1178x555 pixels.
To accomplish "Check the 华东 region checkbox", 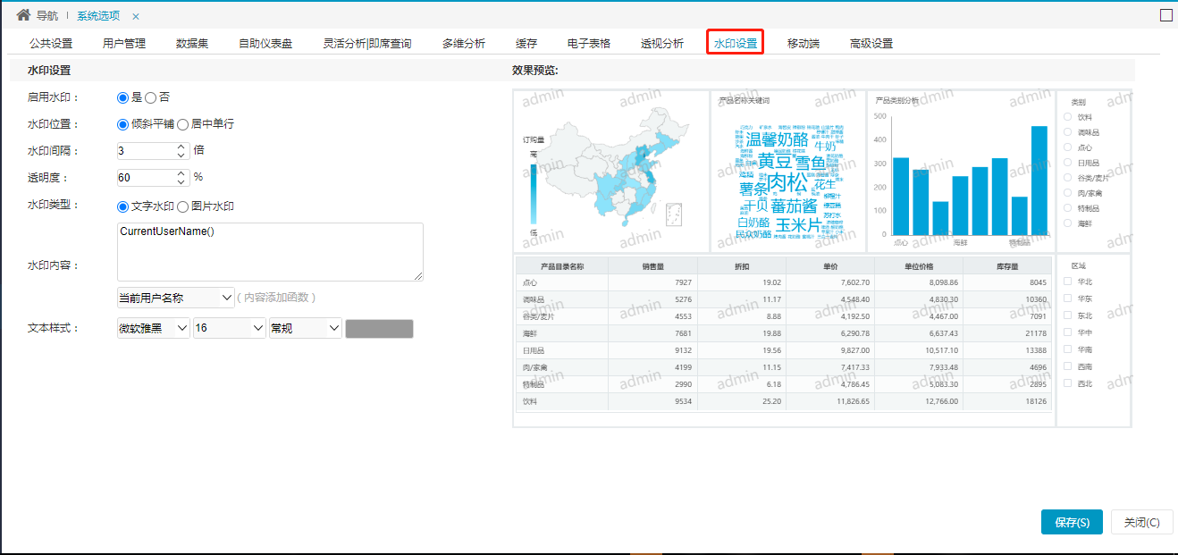I will point(1067,299).
